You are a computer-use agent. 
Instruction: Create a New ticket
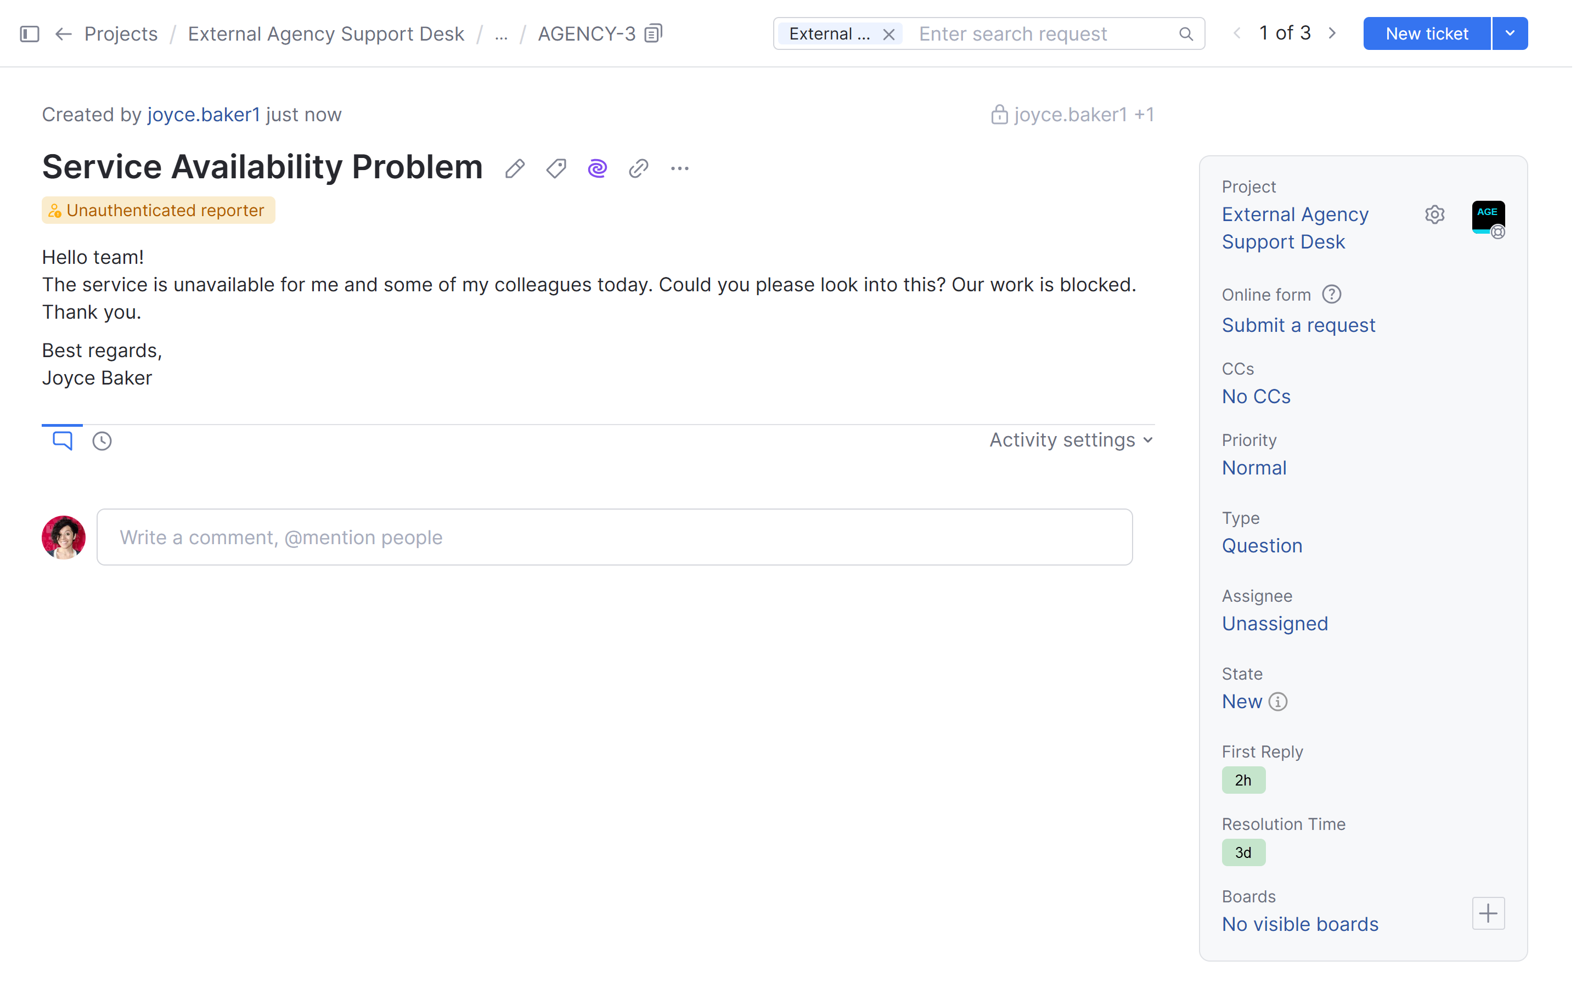pyautogui.click(x=1426, y=33)
